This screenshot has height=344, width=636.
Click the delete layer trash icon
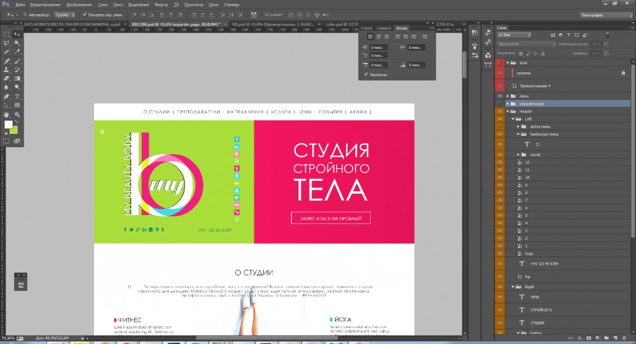[625, 338]
